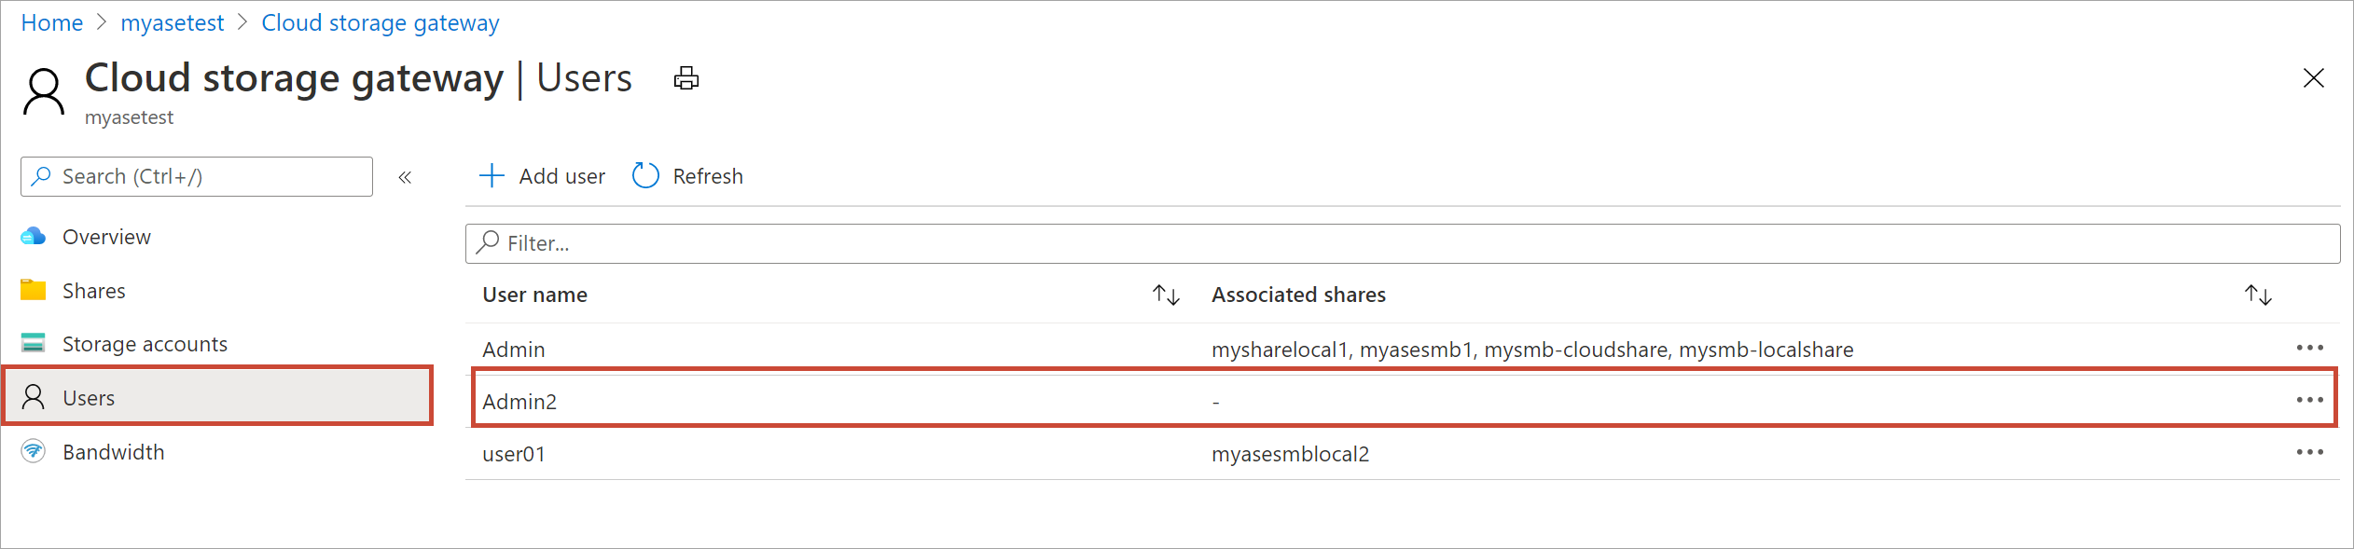This screenshot has height=549, width=2354.
Task: Click the search magnifier icon in the sidebar
Action: [x=41, y=176]
